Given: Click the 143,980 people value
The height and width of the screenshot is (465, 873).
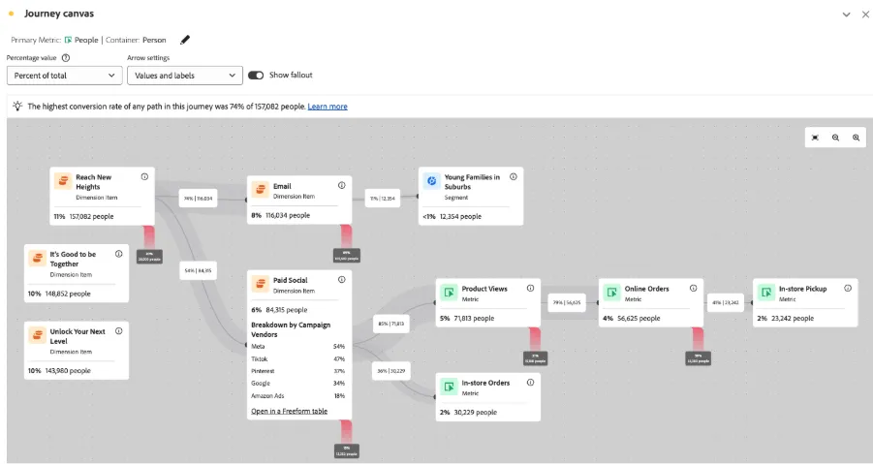Looking at the screenshot, I should (x=68, y=370).
